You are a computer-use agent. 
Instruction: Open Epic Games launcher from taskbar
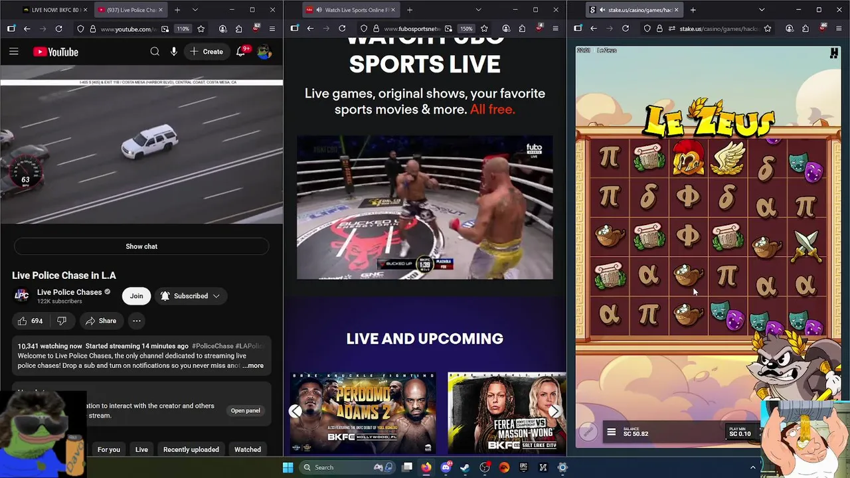[523, 467]
